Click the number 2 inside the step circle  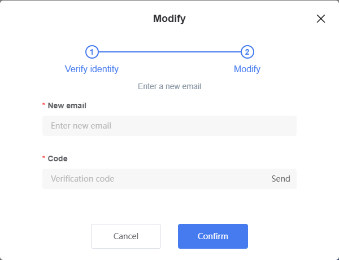point(247,52)
